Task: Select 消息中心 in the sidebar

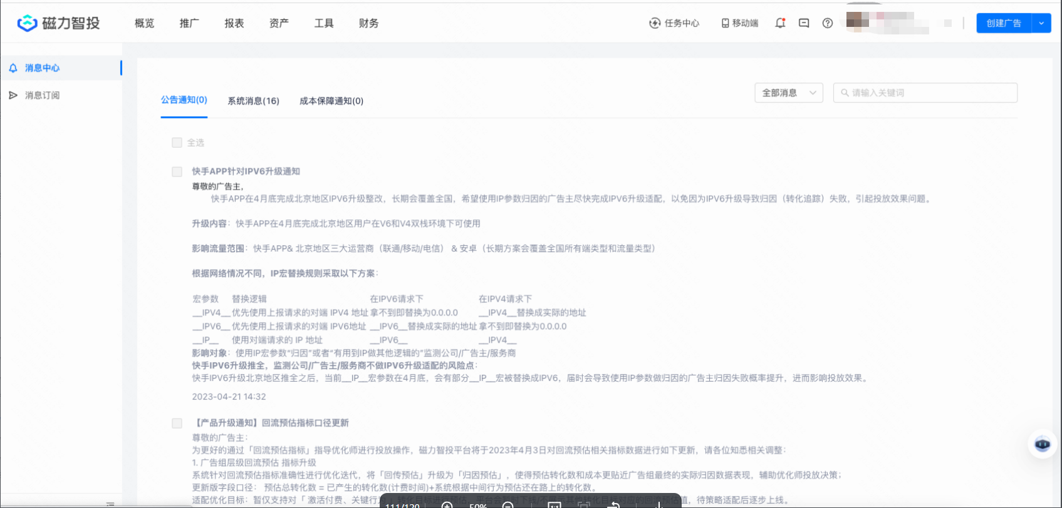Action: [x=61, y=68]
